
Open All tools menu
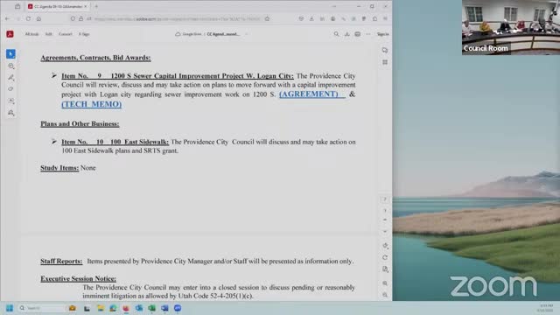coord(31,34)
